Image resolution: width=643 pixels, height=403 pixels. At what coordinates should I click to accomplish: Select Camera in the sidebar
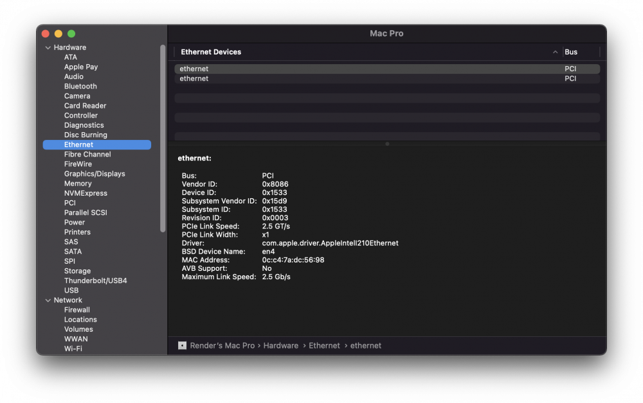coord(77,96)
